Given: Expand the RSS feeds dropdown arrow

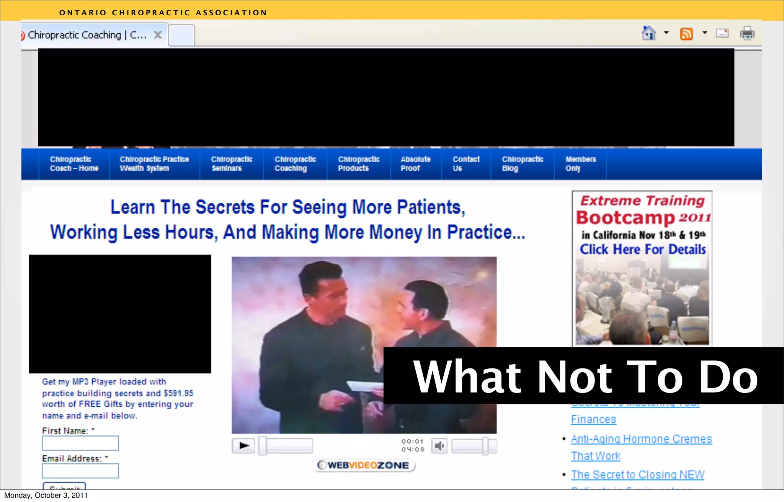Looking at the screenshot, I should tap(704, 33).
